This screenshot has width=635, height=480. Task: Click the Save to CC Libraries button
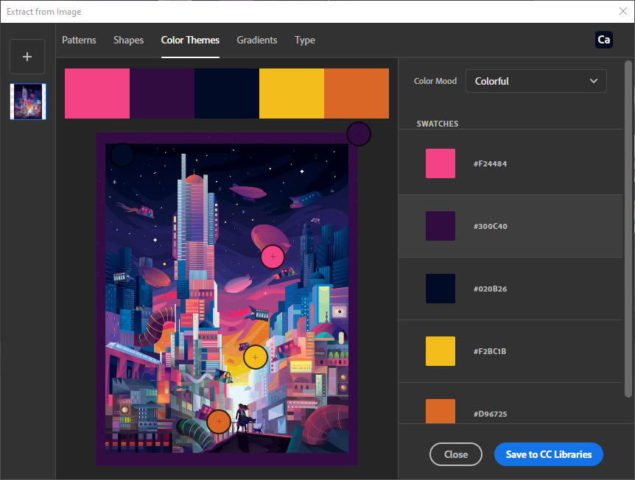coord(548,454)
